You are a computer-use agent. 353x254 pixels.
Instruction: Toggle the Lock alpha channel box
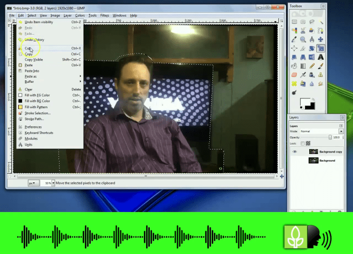pos(308,143)
